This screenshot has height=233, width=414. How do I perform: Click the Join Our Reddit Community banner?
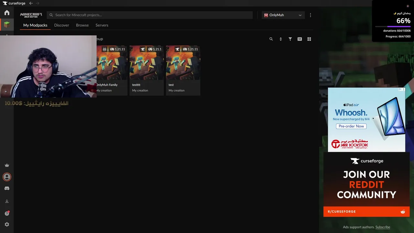(x=366, y=184)
